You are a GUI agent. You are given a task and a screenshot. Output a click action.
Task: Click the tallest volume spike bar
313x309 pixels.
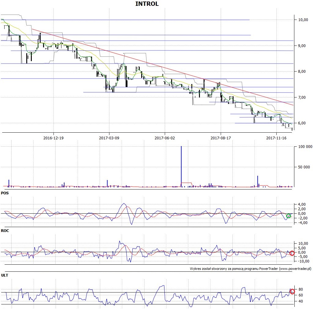coord(181,167)
